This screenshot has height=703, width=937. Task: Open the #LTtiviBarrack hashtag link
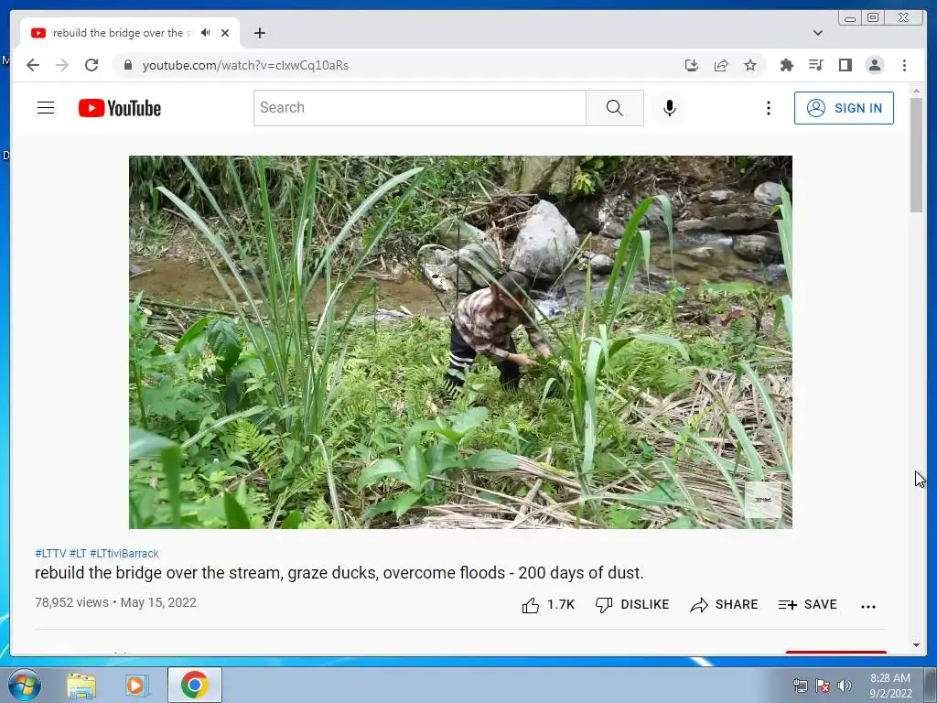pyautogui.click(x=124, y=554)
